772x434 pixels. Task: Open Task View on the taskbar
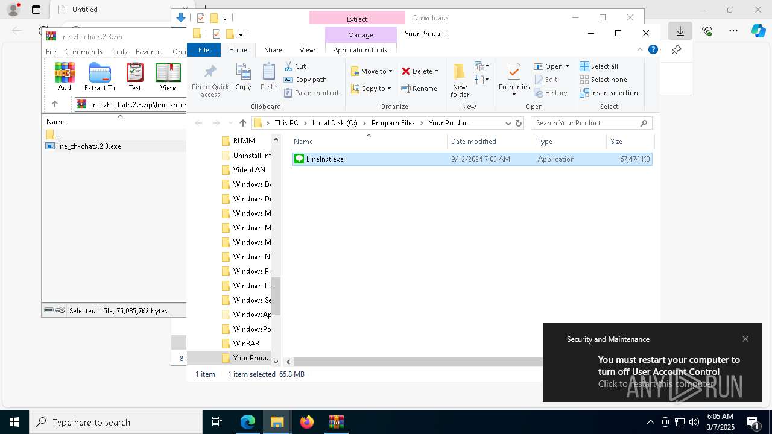point(217,422)
